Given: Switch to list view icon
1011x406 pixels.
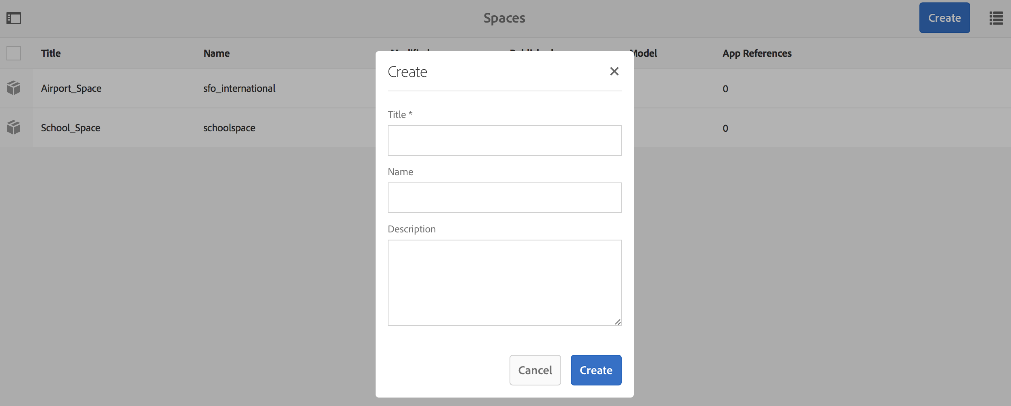Looking at the screenshot, I should [x=996, y=18].
